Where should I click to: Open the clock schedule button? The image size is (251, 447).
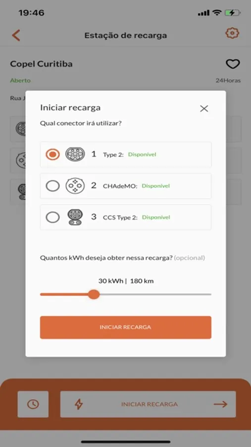coord(33,404)
